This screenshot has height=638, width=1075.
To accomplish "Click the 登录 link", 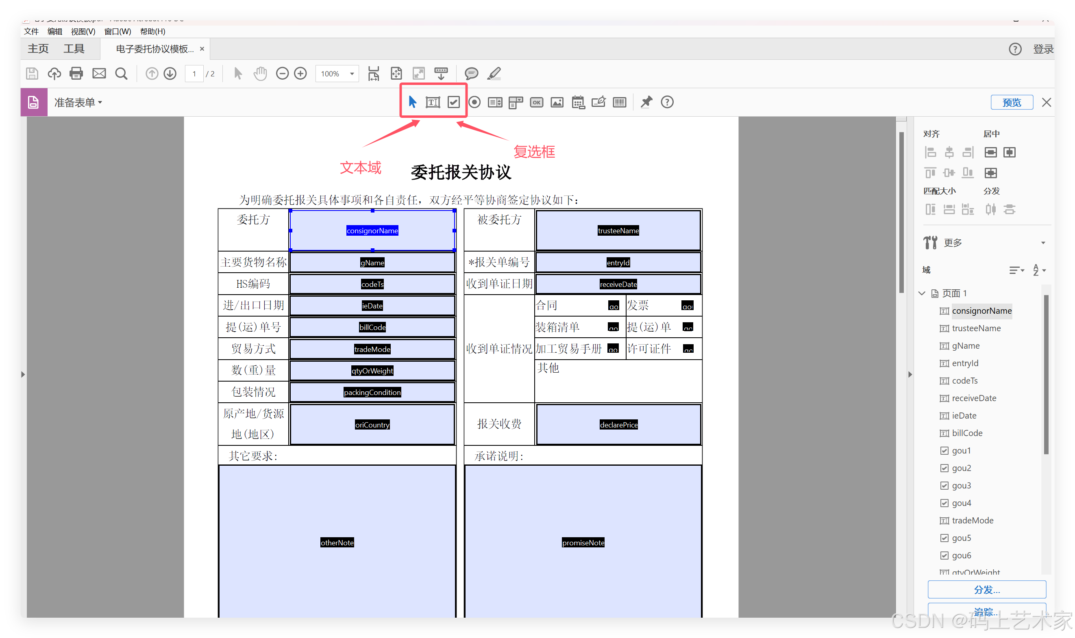I will click(x=1043, y=49).
